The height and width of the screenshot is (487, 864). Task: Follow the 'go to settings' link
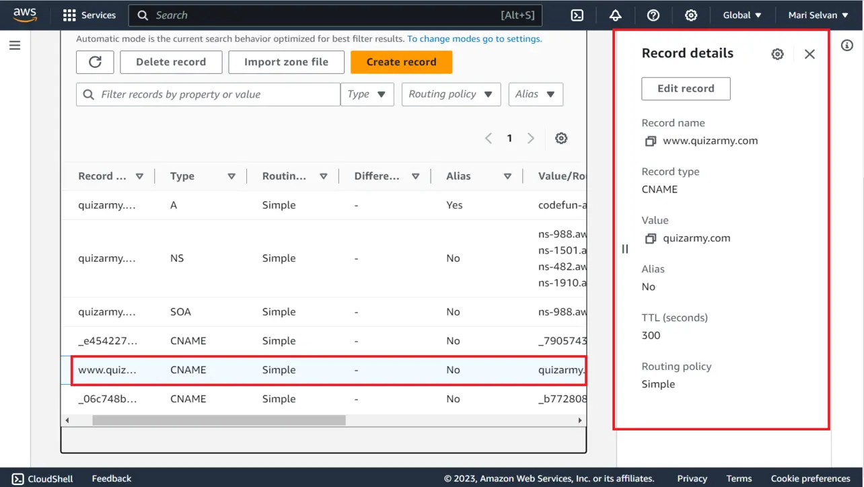474,39
